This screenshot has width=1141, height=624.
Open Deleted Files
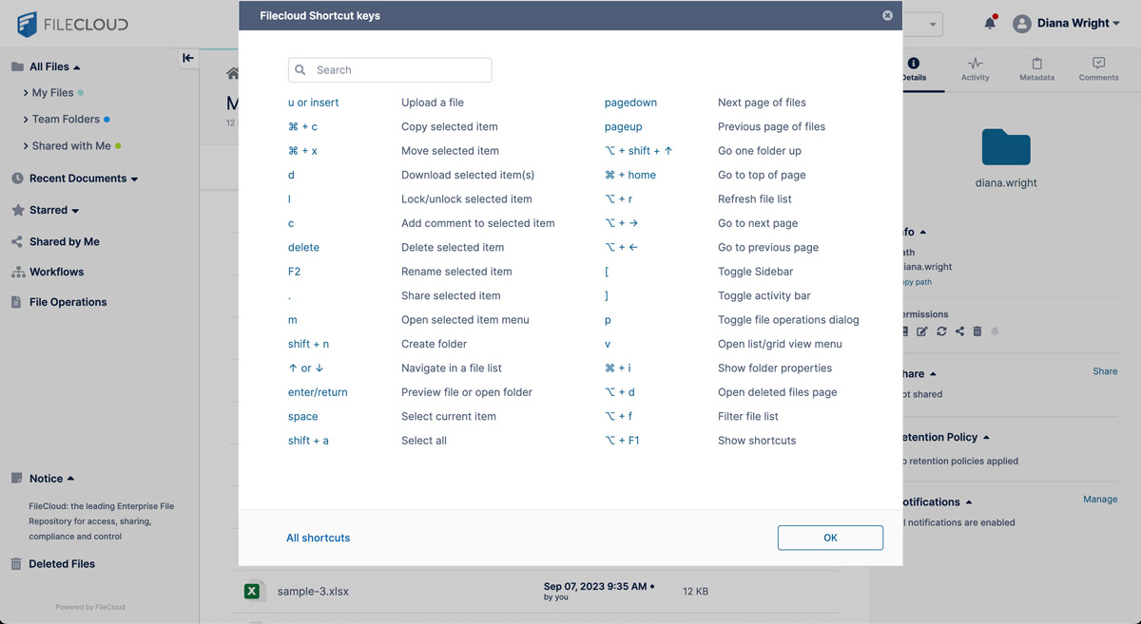pos(62,564)
